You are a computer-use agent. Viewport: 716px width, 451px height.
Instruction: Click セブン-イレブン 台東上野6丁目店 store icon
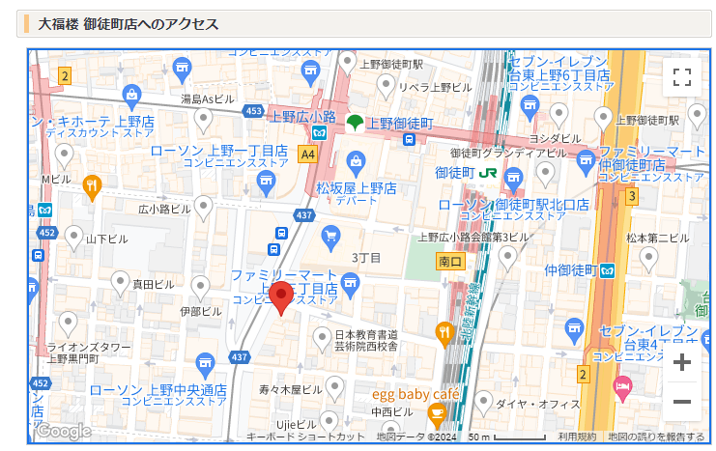(x=530, y=108)
